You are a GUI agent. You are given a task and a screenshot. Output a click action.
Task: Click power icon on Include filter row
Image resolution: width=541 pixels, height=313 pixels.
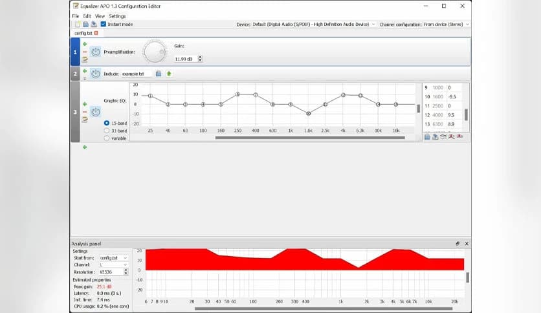tap(95, 74)
